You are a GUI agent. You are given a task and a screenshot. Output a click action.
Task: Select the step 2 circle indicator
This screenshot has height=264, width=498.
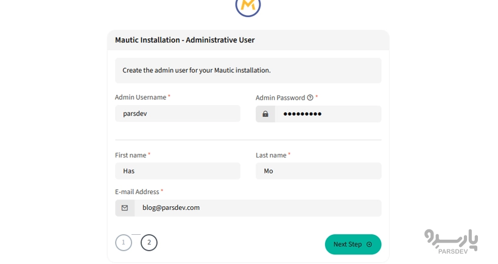pos(149,243)
